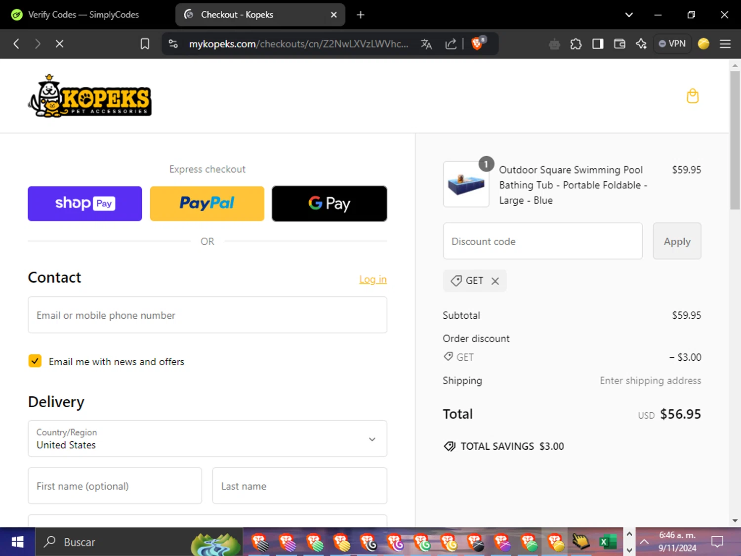Image resolution: width=741 pixels, height=556 pixels.
Task: Open the Brave Shields lion icon
Action: pos(478,43)
